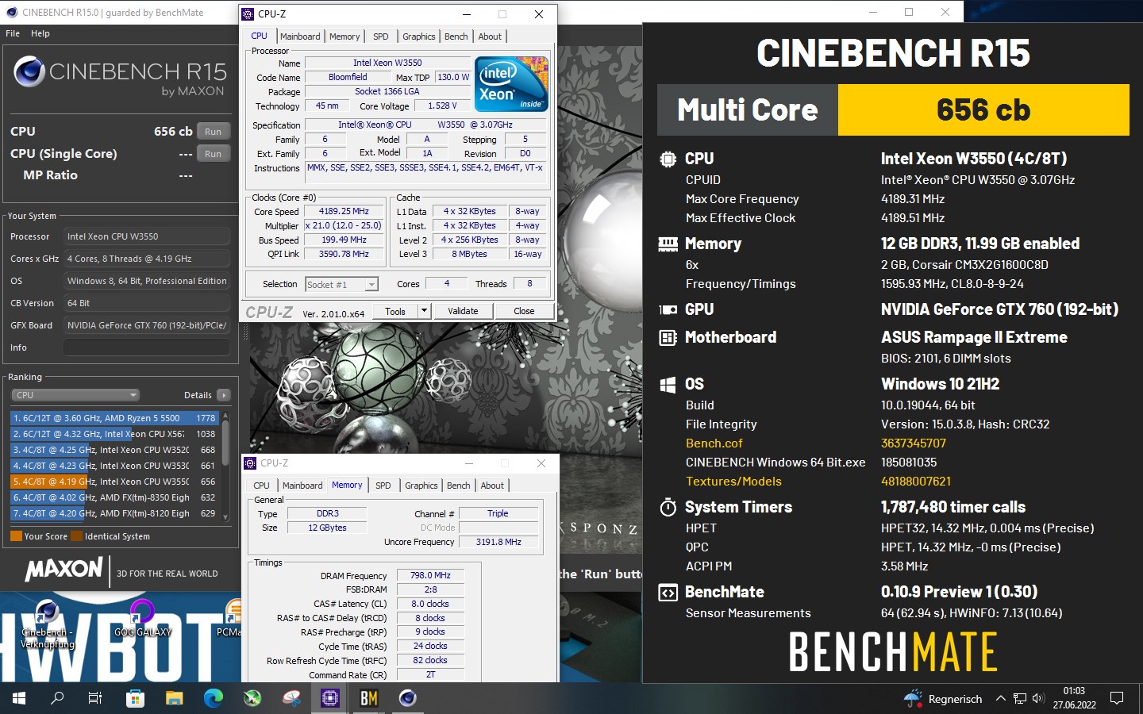Click the Validate button in CPU-Z
Image resolution: width=1143 pixels, height=714 pixels.
463,311
